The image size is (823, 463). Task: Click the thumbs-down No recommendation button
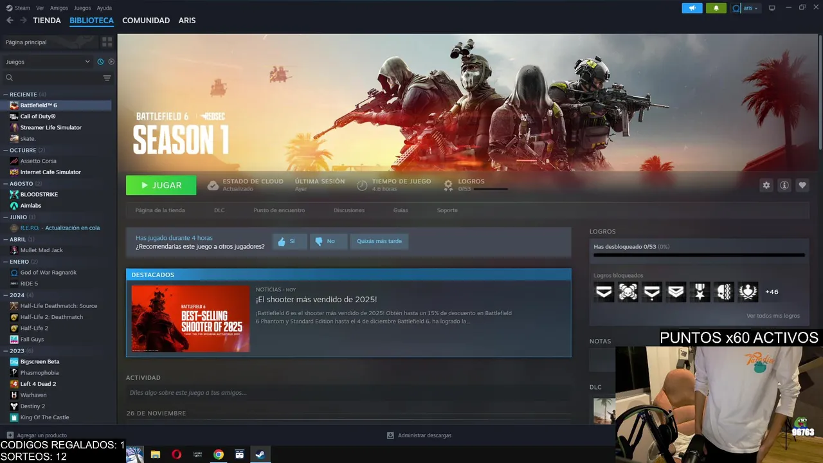[328, 241]
